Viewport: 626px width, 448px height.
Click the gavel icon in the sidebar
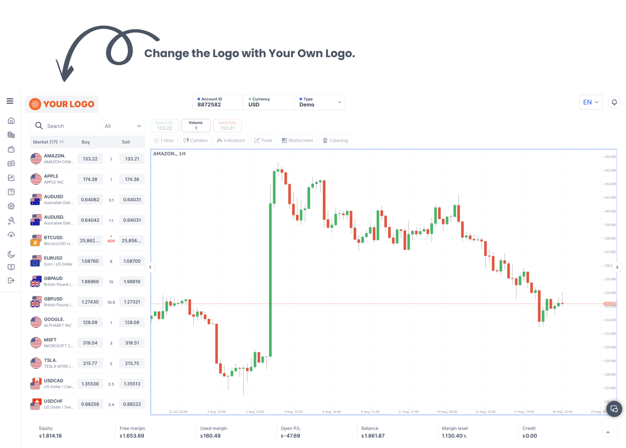(11, 220)
